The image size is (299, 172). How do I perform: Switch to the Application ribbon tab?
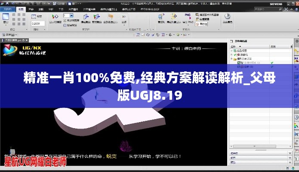(73, 9)
